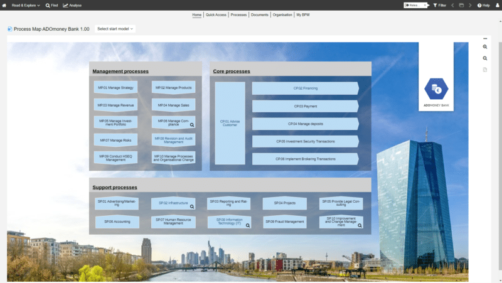Viewport: 502px width, 283px height.
Task: Open the Analyse chart tool
Action: 72,5
